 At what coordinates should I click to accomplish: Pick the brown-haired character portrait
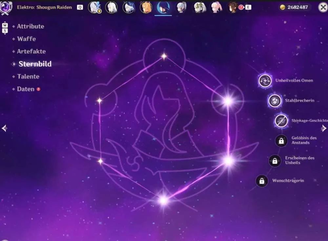(233, 7)
